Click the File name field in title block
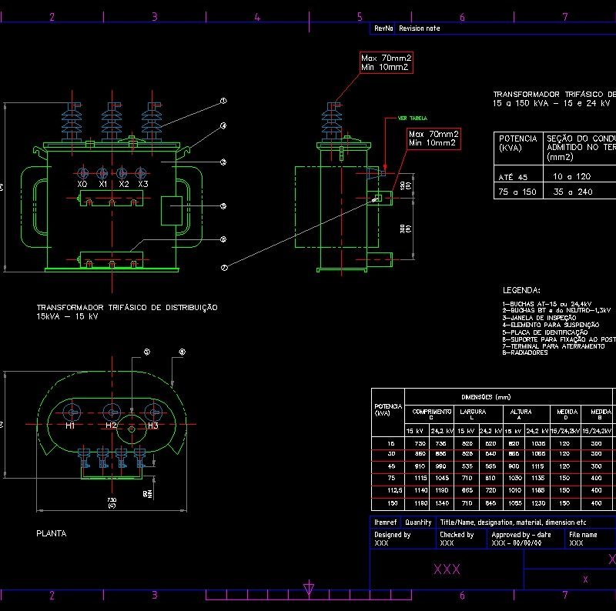The height and width of the screenshot is (611, 616). [x=582, y=536]
